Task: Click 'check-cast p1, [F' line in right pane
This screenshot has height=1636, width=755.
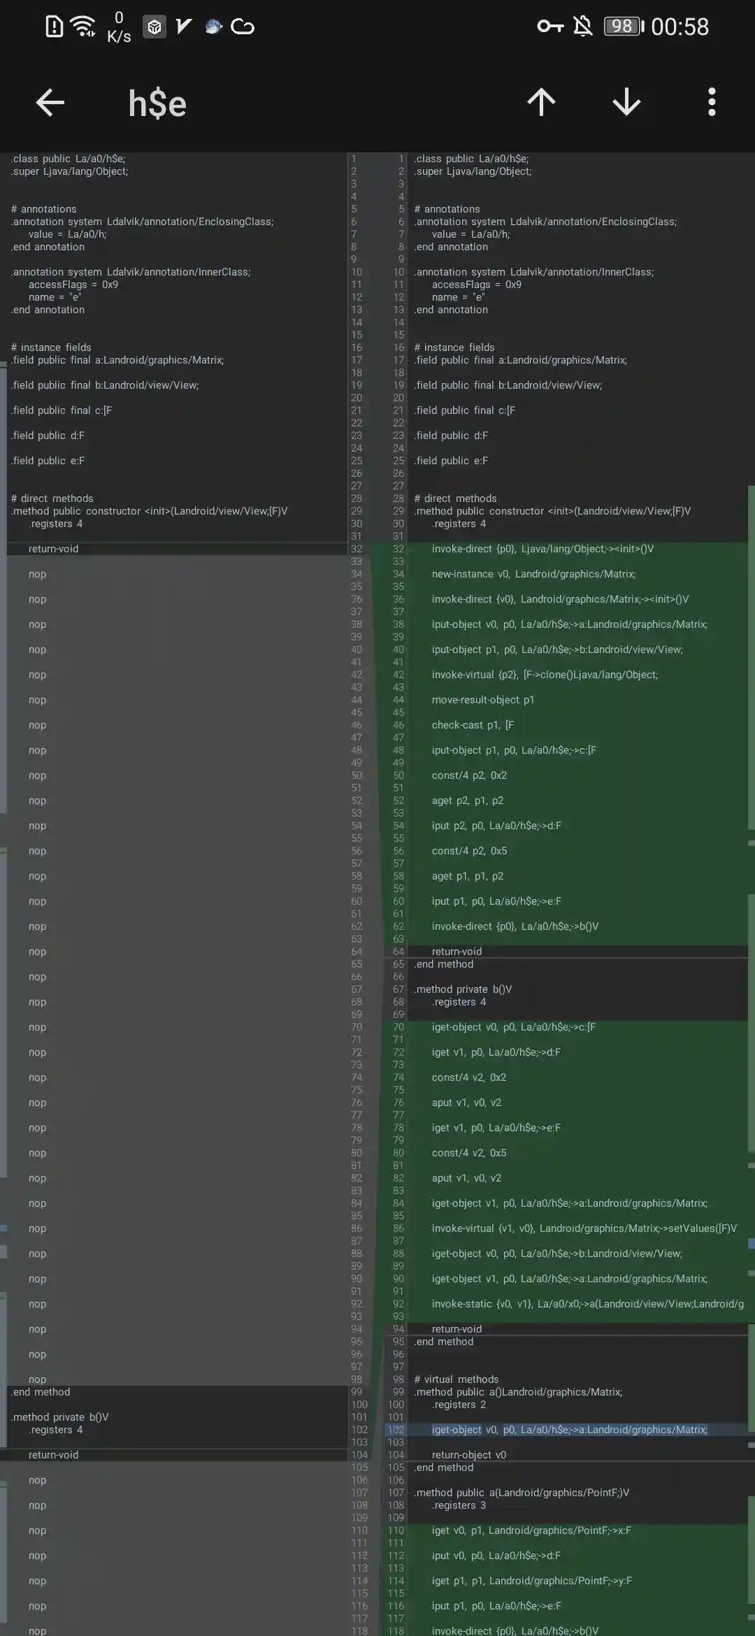Action: 473,725
